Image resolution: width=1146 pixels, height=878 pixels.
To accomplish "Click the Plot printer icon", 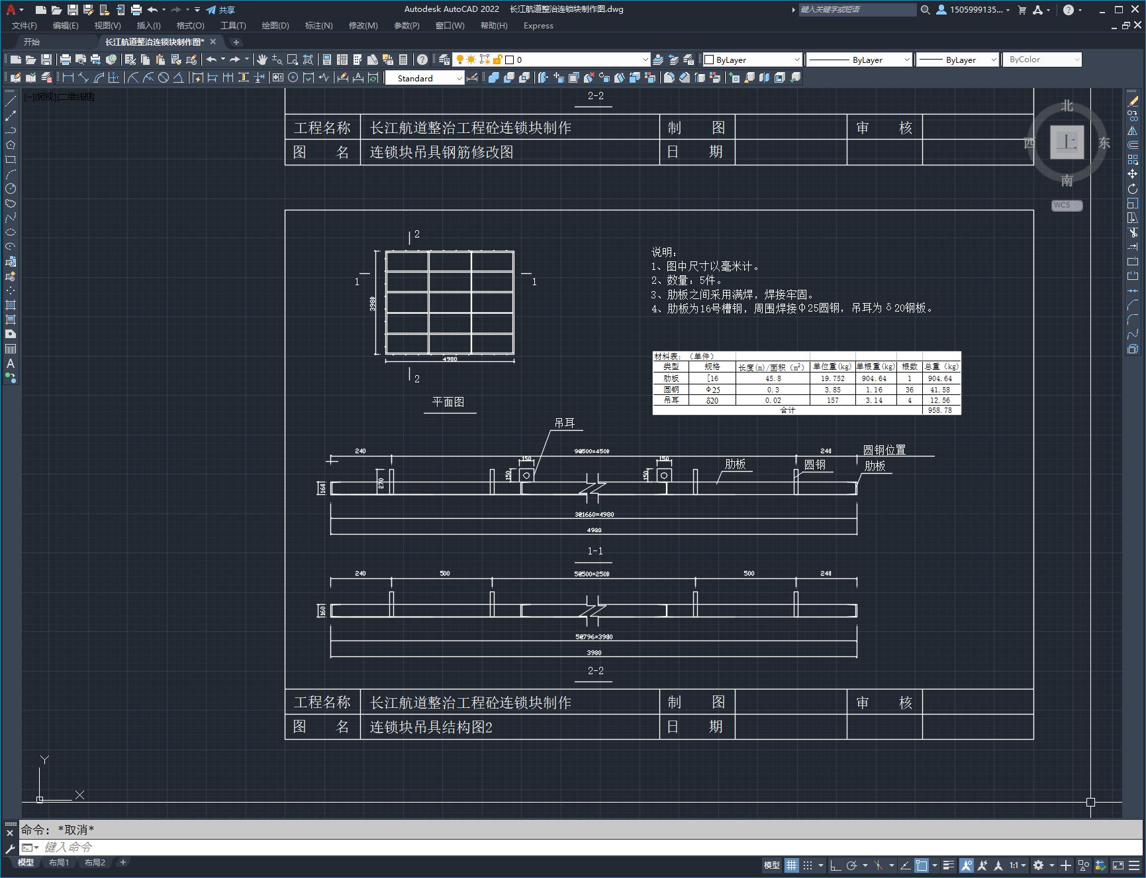I will tap(66, 60).
